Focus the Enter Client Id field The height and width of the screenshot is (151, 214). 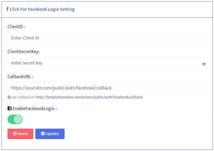tap(107, 38)
